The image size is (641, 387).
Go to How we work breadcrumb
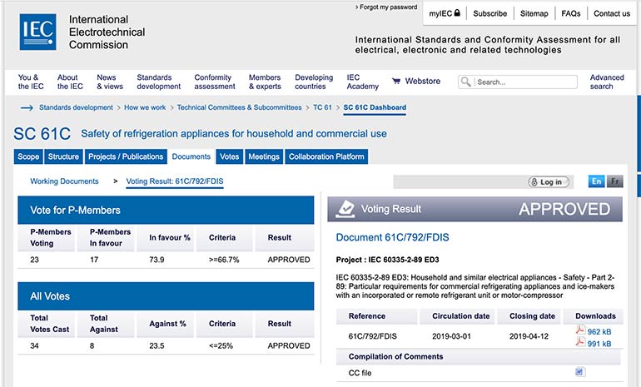pyautogui.click(x=145, y=107)
